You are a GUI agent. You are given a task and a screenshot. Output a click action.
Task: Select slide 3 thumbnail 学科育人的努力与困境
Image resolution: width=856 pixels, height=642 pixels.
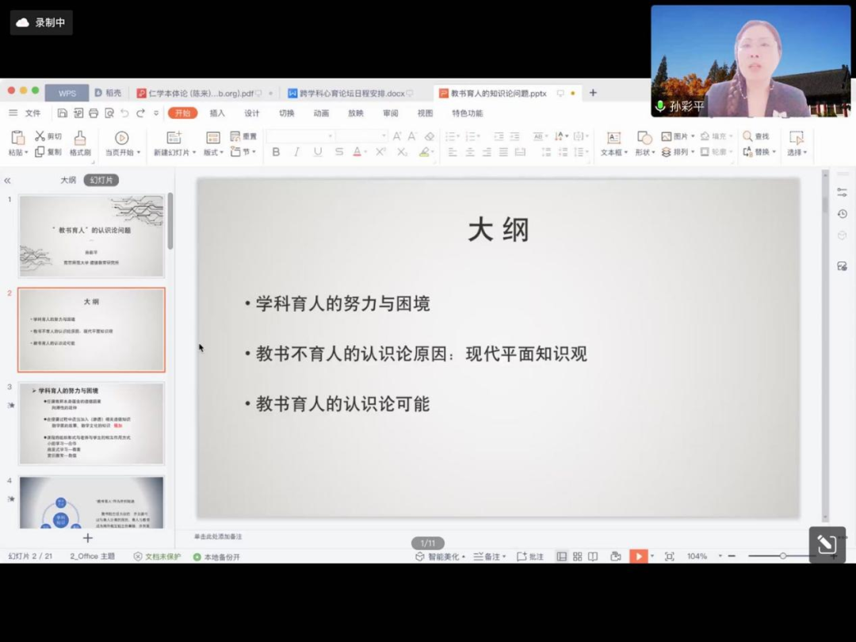pyautogui.click(x=91, y=423)
